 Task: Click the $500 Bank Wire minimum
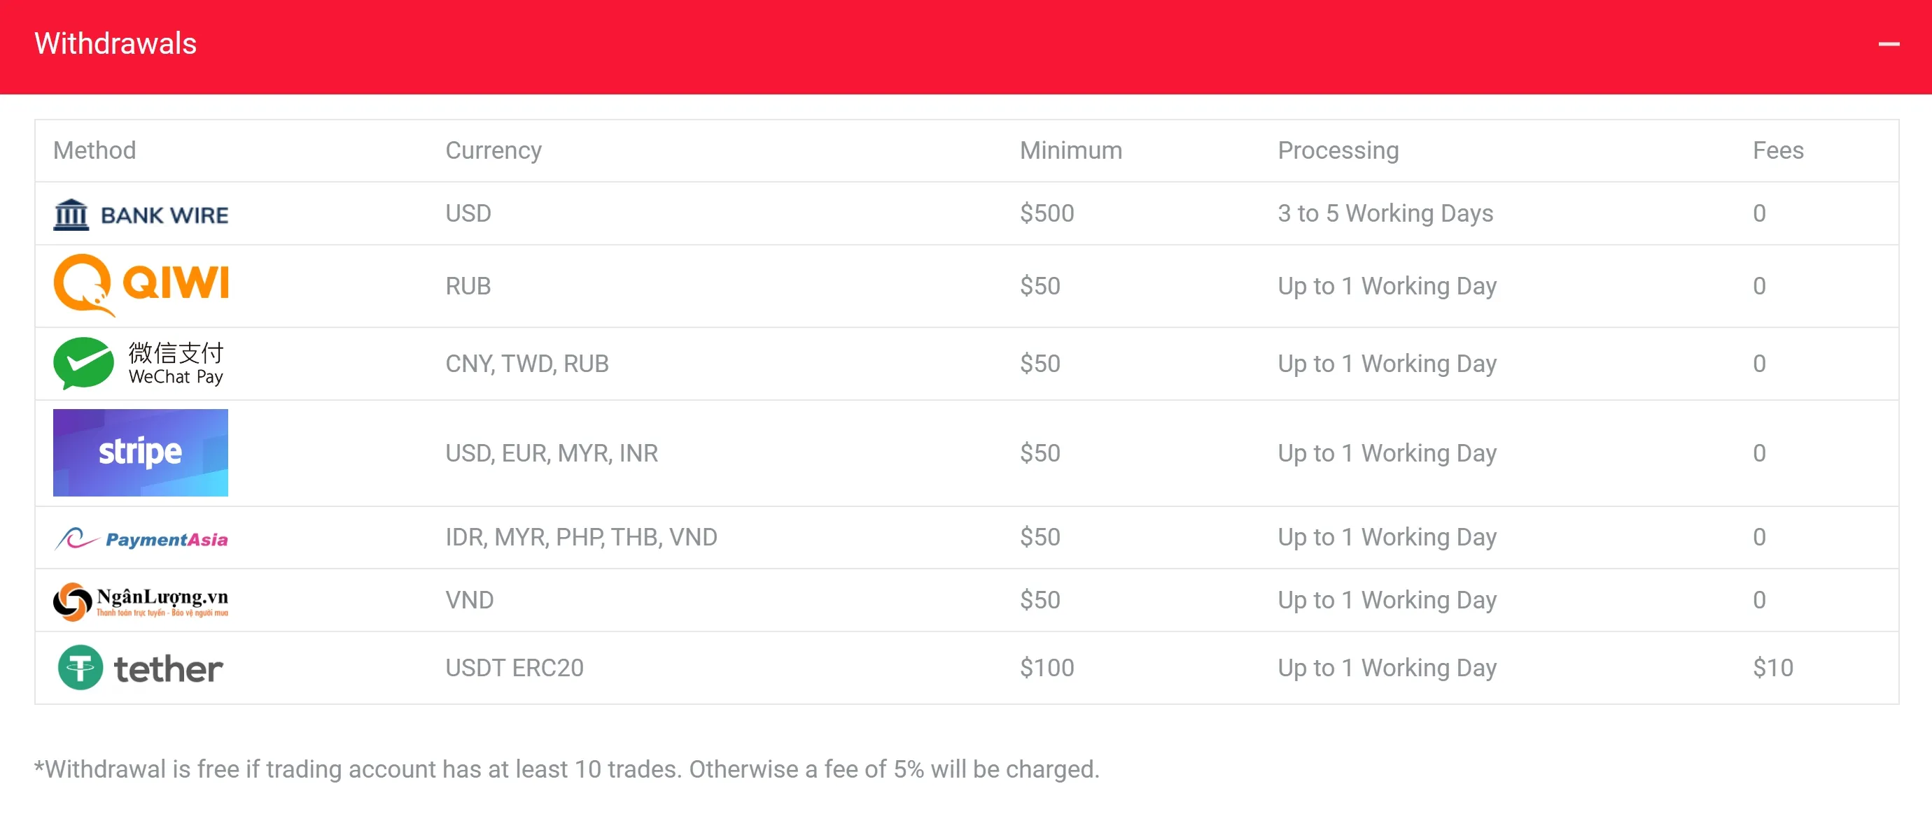[1047, 213]
